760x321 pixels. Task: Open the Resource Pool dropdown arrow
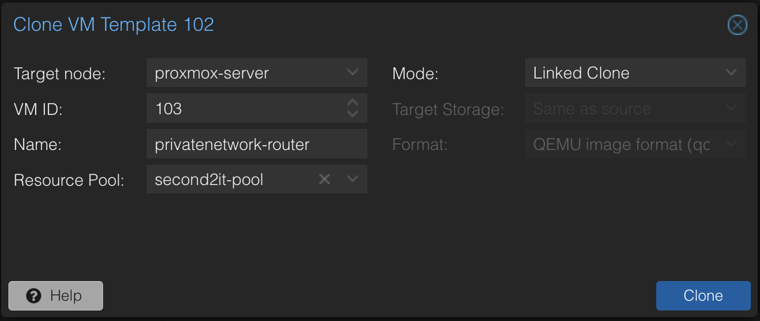tap(353, 179)
